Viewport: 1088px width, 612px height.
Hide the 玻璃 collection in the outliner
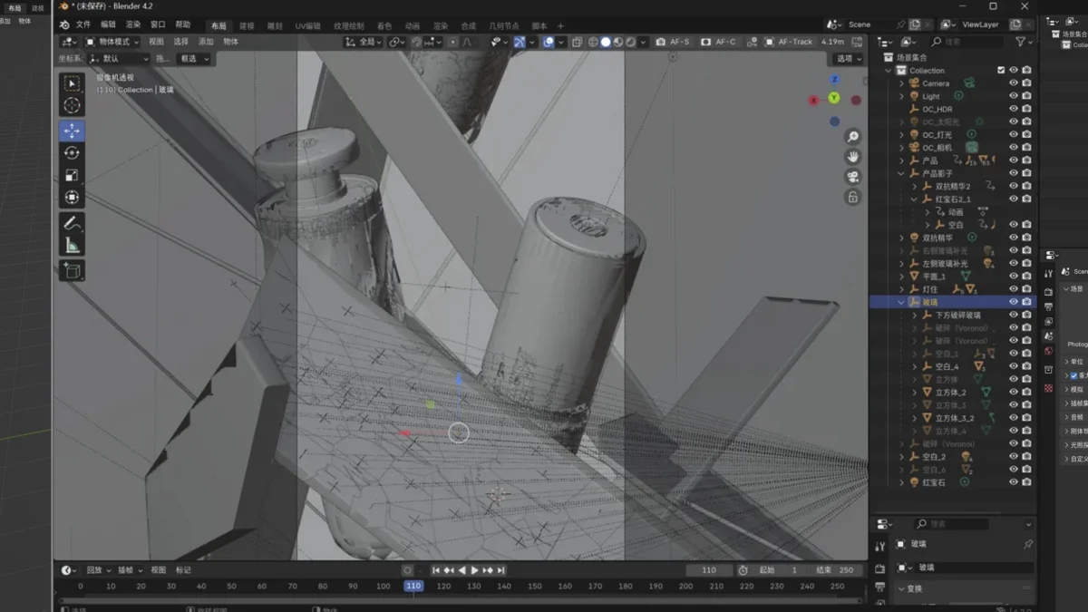click(1014, 301)
